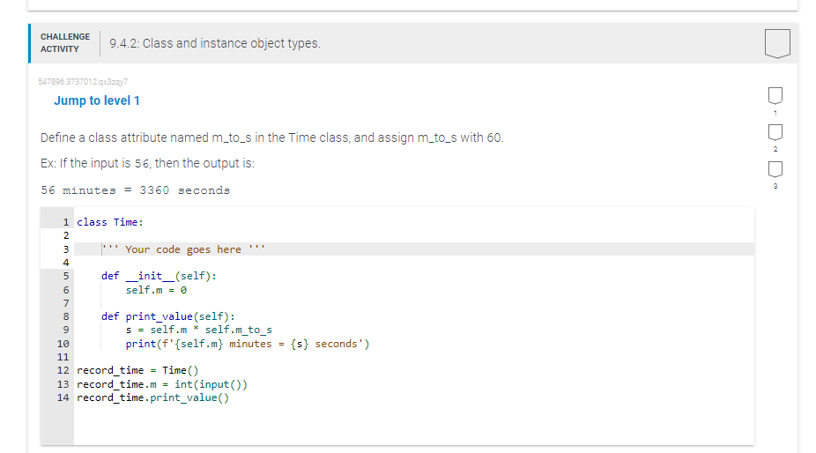Click the example output '56 minutes = 3360 seconds'

point(136,190)
